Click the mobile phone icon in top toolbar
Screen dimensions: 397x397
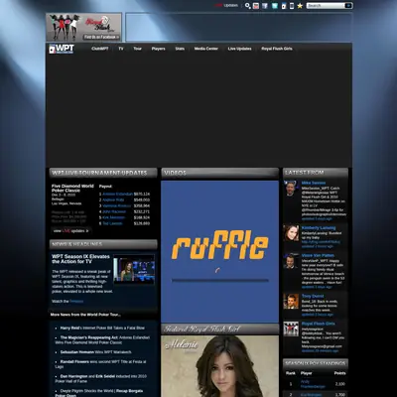[292, 6]
